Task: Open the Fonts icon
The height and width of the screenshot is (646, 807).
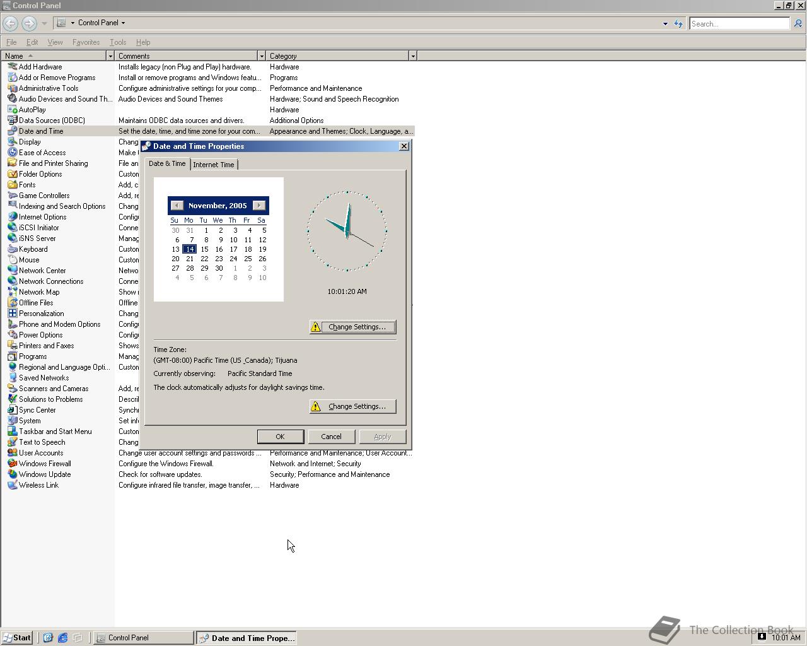Action: [x=12, y=185]
